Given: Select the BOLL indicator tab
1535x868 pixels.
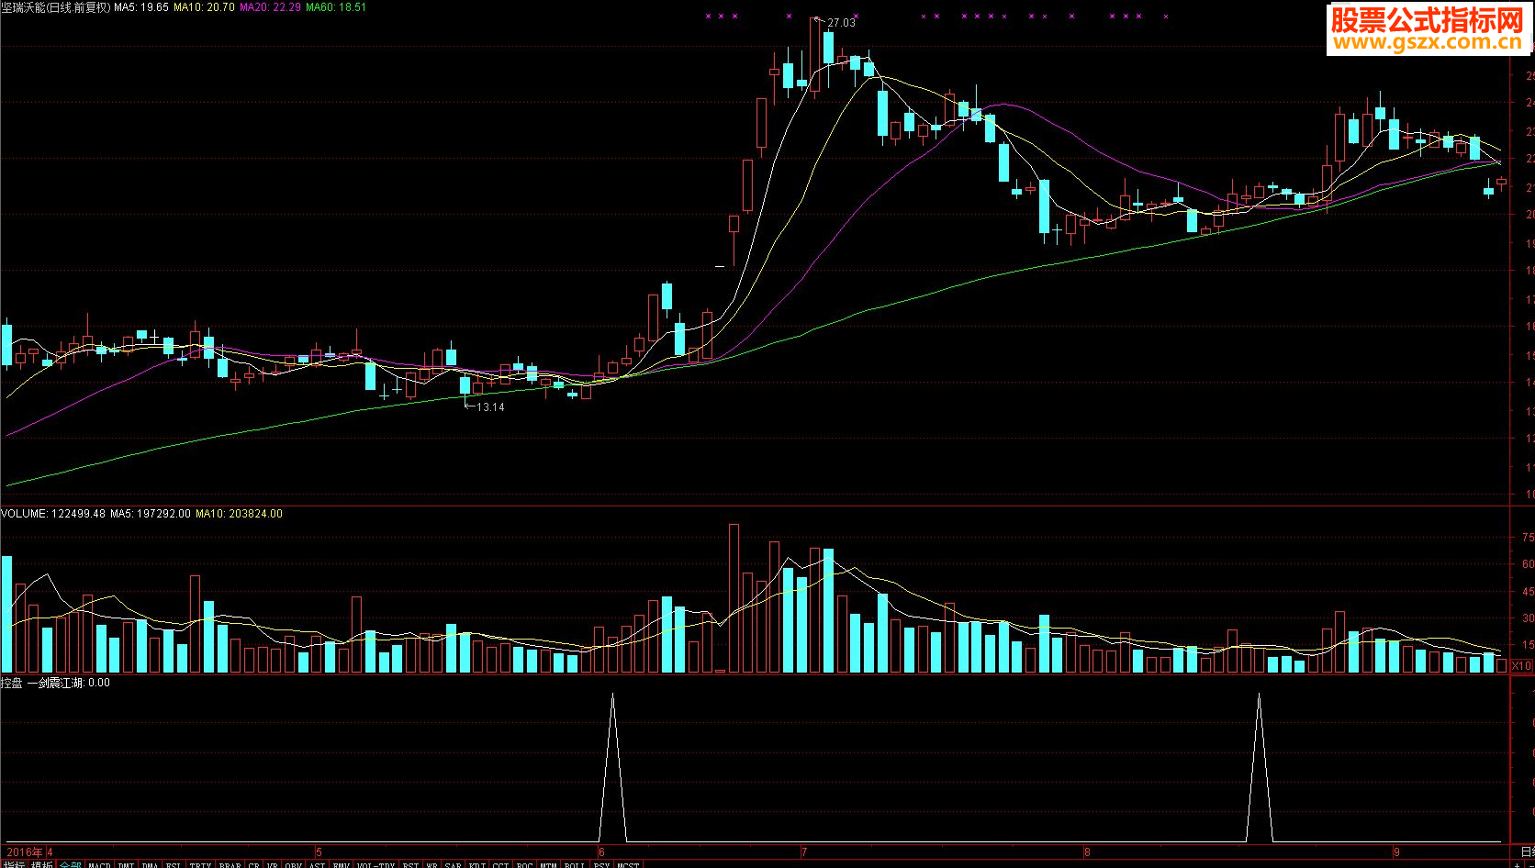Looking at the screenshot, I should pyautogui.click(x=575, y=864).
